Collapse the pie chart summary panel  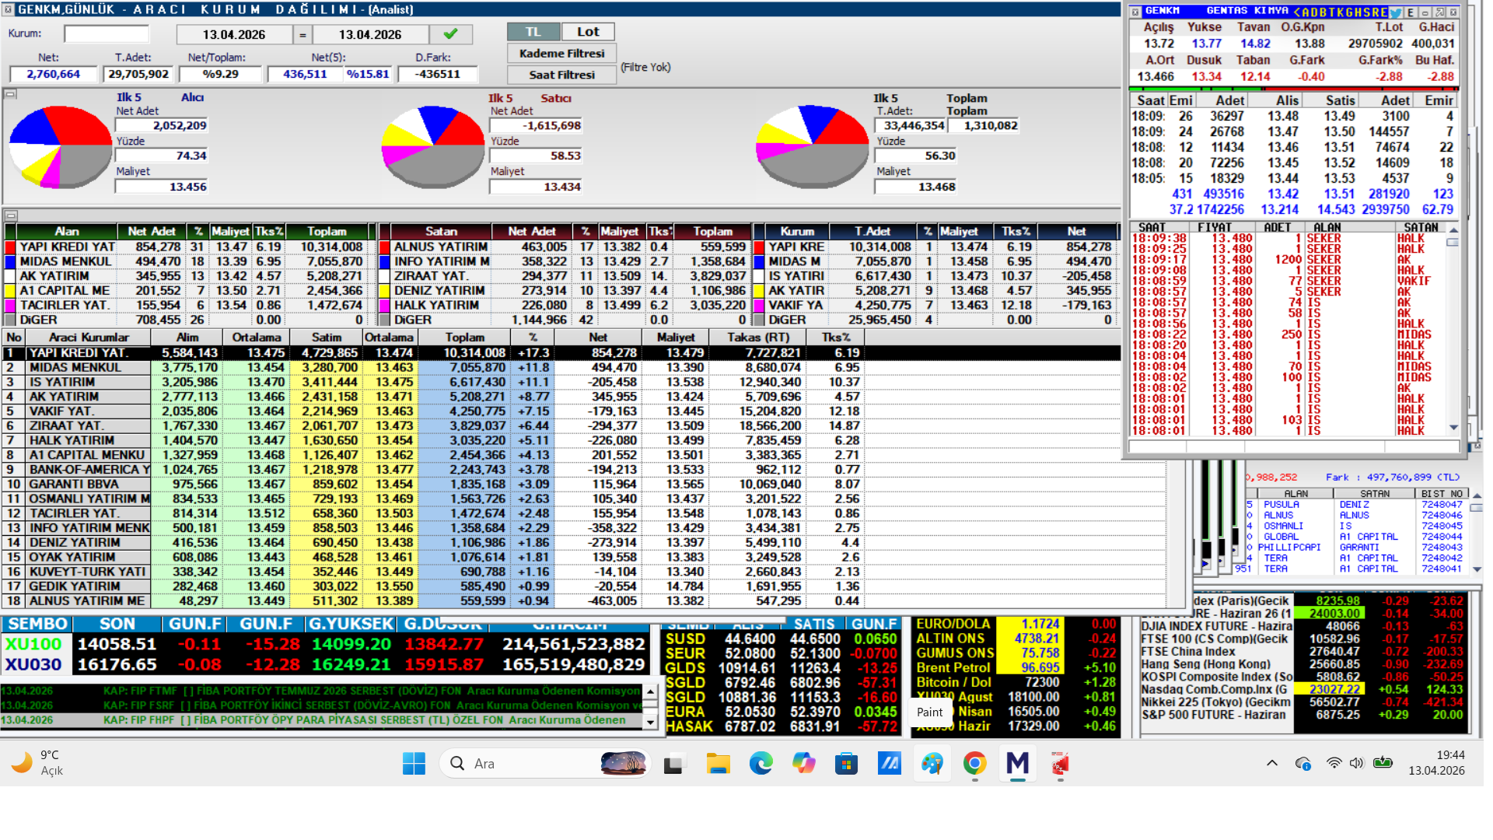10,94
